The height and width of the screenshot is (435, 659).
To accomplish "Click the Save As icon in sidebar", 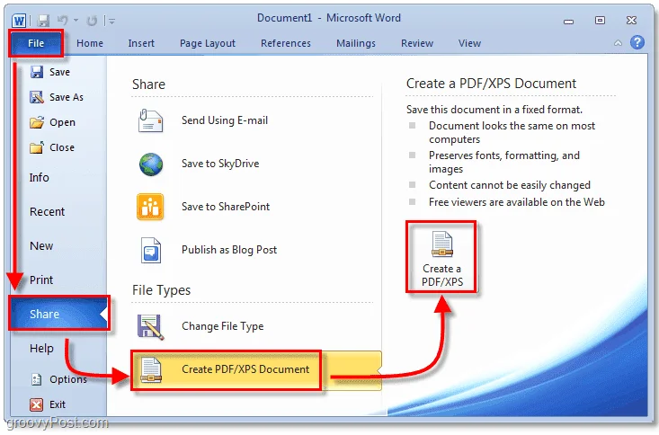I will tap(37, 97).
